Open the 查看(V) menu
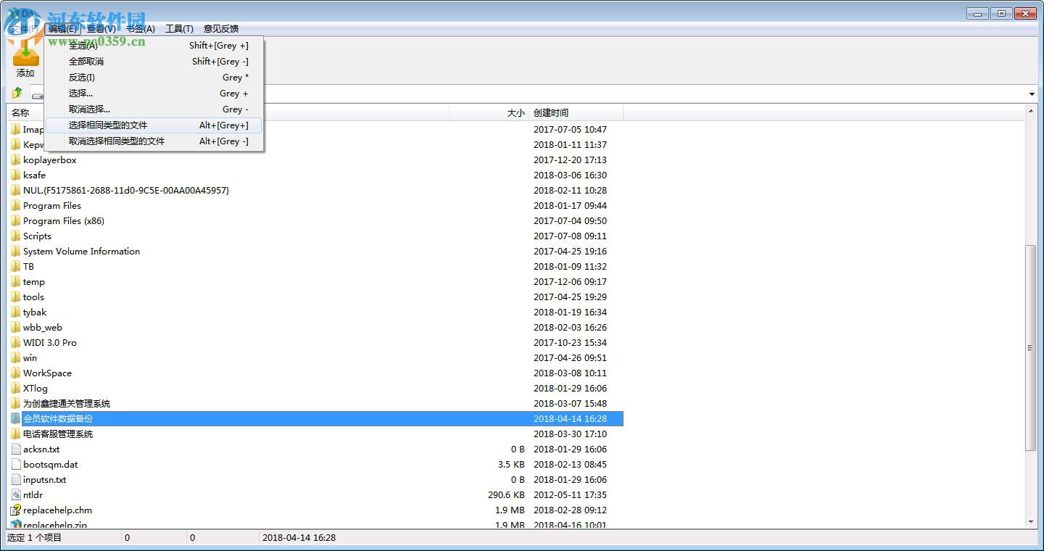The image size is (1044, 551). (x=101, y=28)
